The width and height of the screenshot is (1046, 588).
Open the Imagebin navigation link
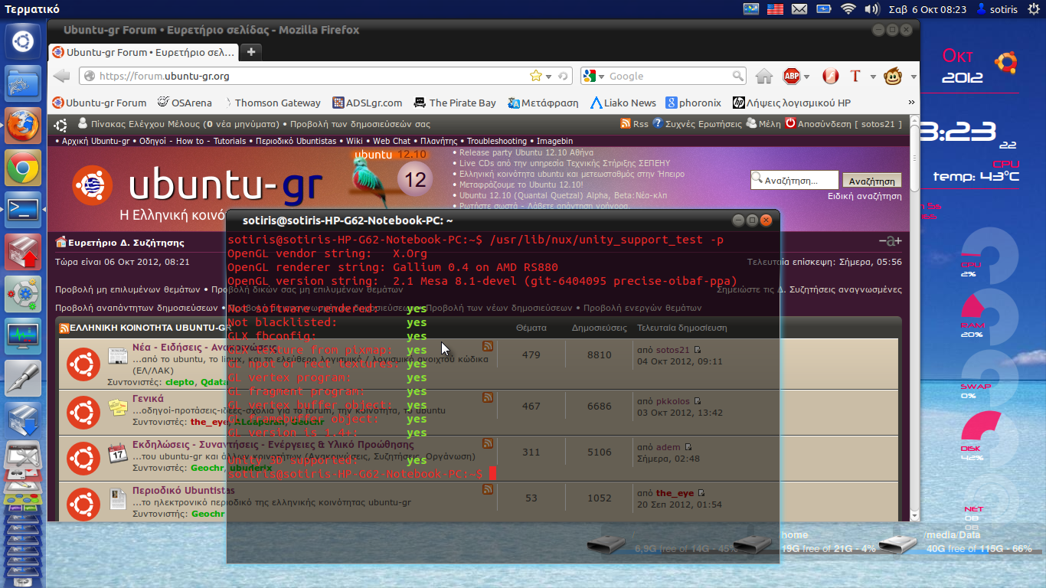[554, 141]
